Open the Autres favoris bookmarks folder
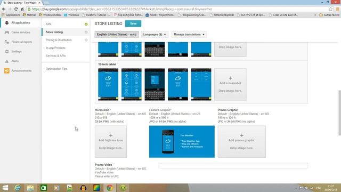The width and height of the screenshot is (341, 192). coord(329,15)
